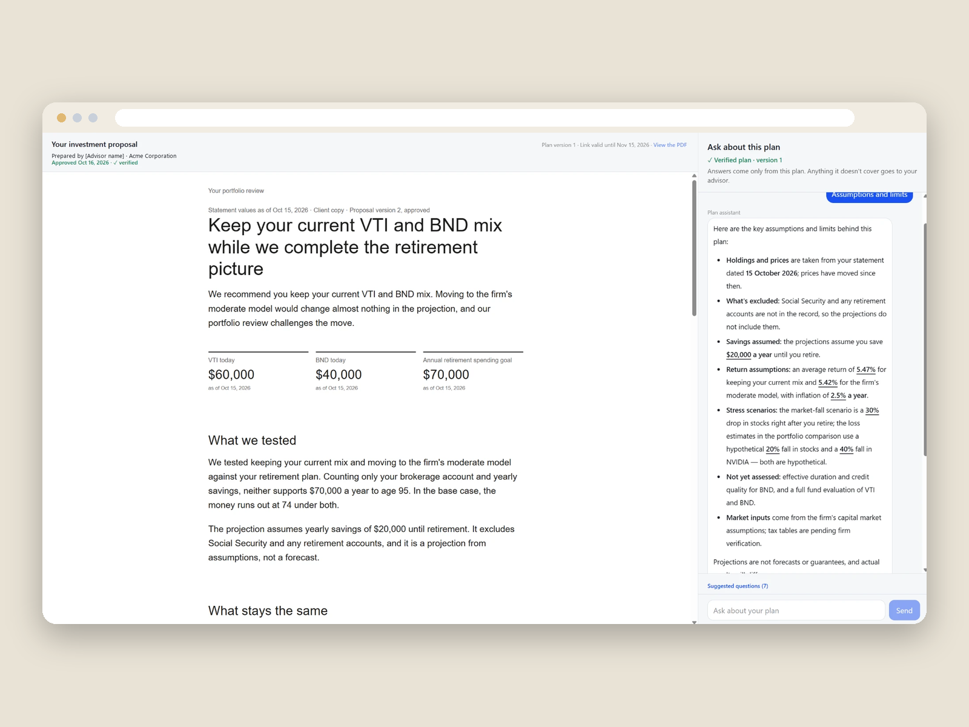Viewport: 969px width, 727px height.
Task: Click the underlined 30% stress scenario value
Action: tap(872, 411)
